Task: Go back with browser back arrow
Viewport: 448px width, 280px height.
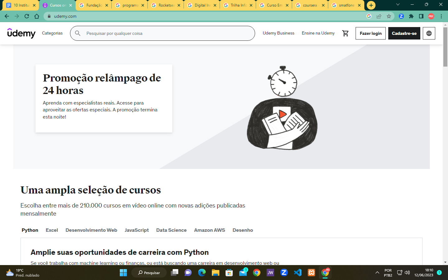Action: (7, 16)
